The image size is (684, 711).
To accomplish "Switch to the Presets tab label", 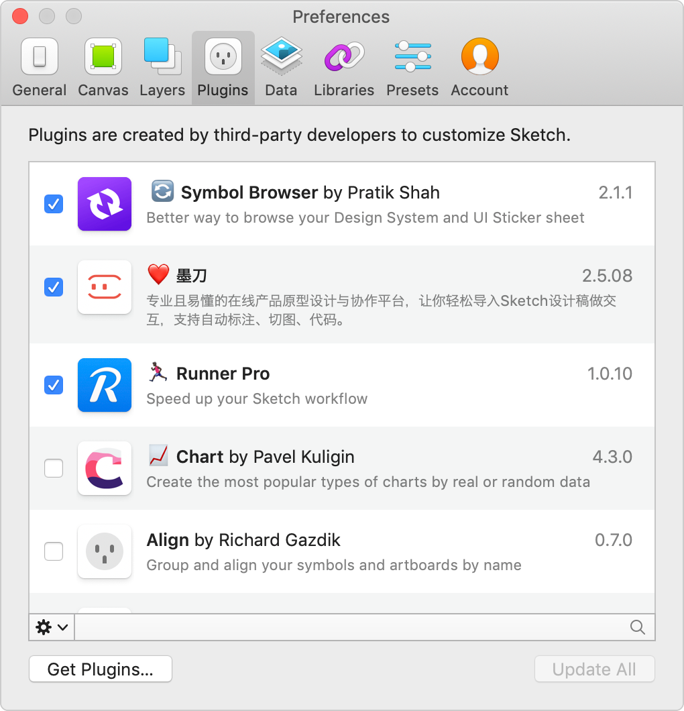I will (412, 91).
